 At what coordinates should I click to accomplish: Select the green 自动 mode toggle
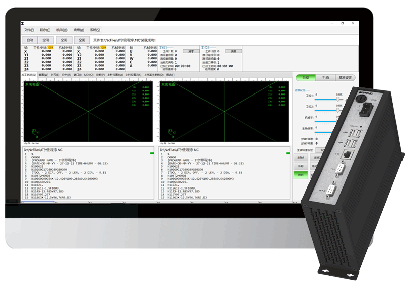(305, 78)
